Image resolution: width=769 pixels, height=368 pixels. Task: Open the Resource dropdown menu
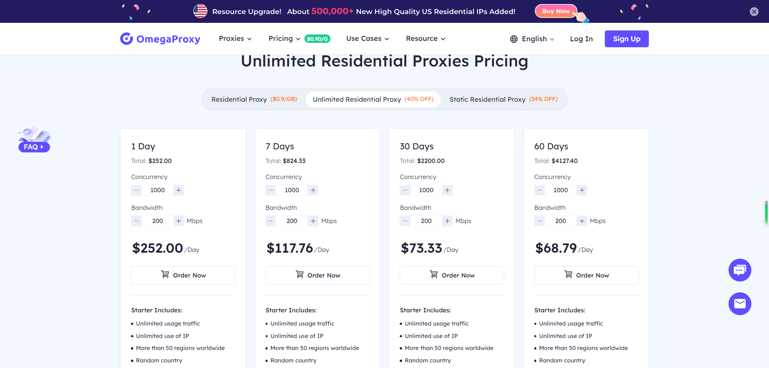425,39
